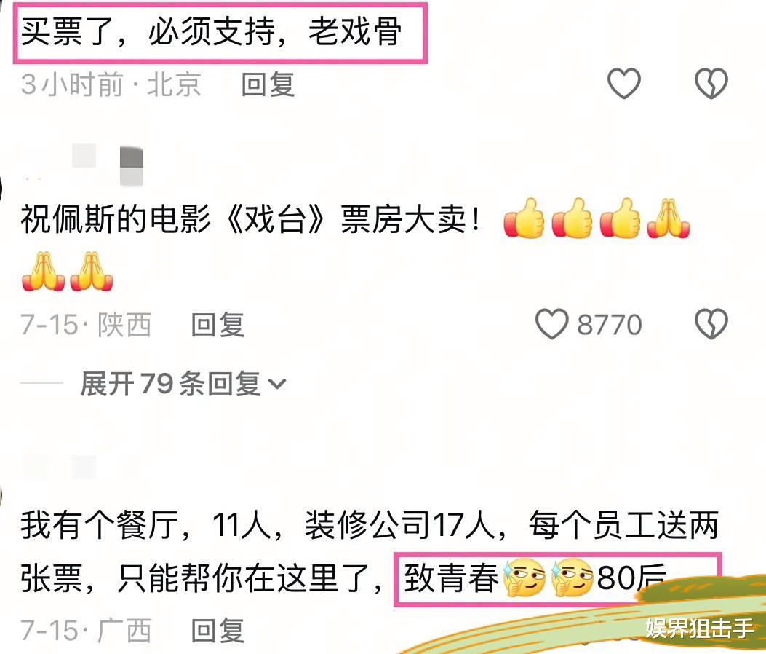Open the blurred avatar above 祝佩斯 comment
The width and height of the screenshot is (766, 654).
pyautogui.click(x=108, y=165)
